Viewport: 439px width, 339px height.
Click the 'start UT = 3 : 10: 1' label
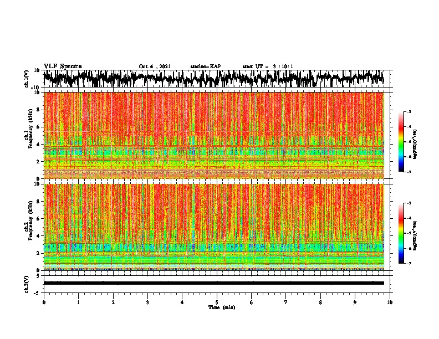tap(268, 66)
